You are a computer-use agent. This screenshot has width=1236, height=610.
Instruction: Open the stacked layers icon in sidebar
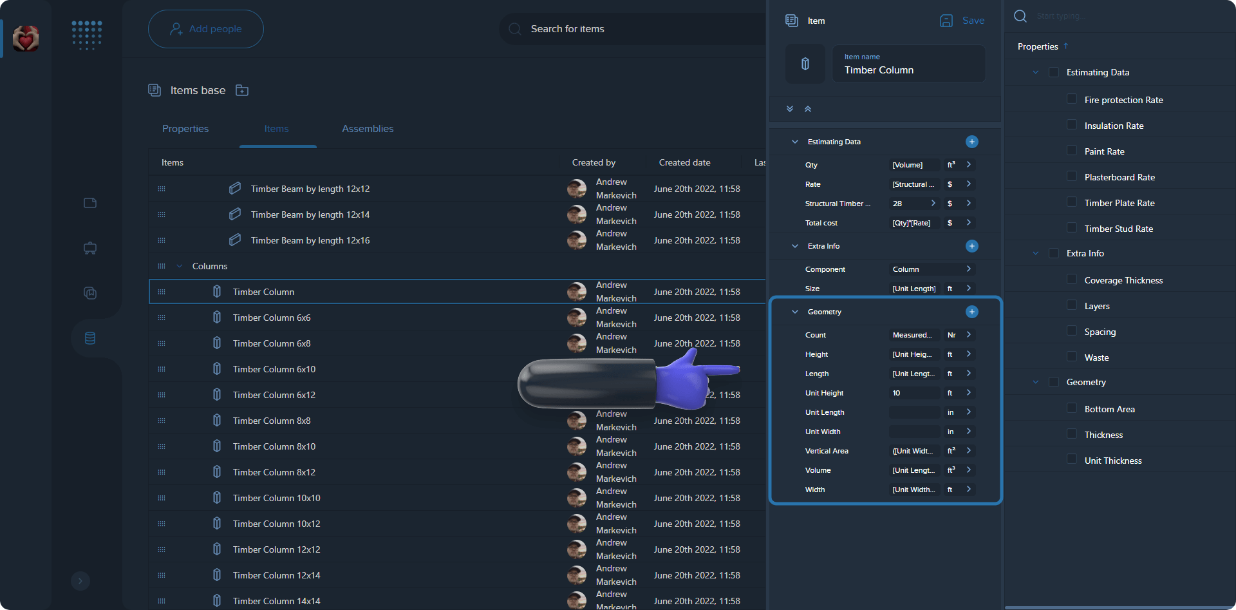click(90, 293)
